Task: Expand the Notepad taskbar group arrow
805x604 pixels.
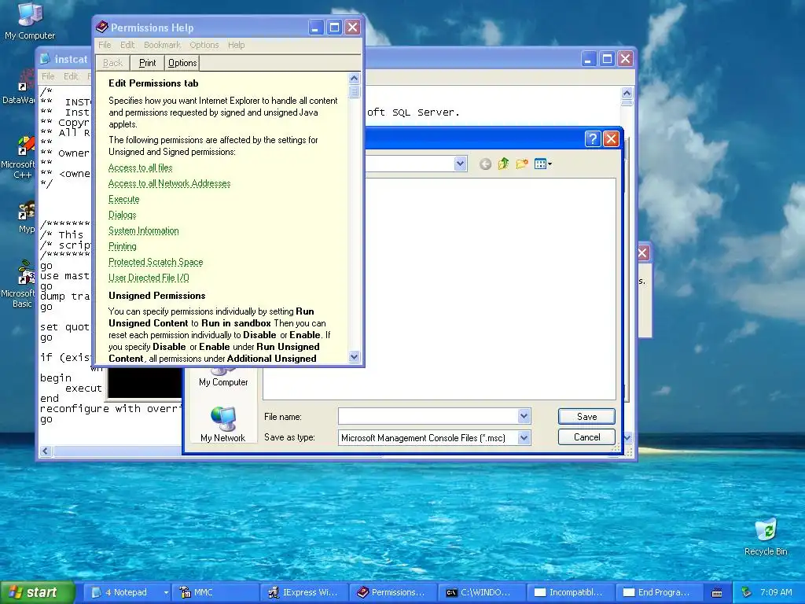Action: (166, 592)
